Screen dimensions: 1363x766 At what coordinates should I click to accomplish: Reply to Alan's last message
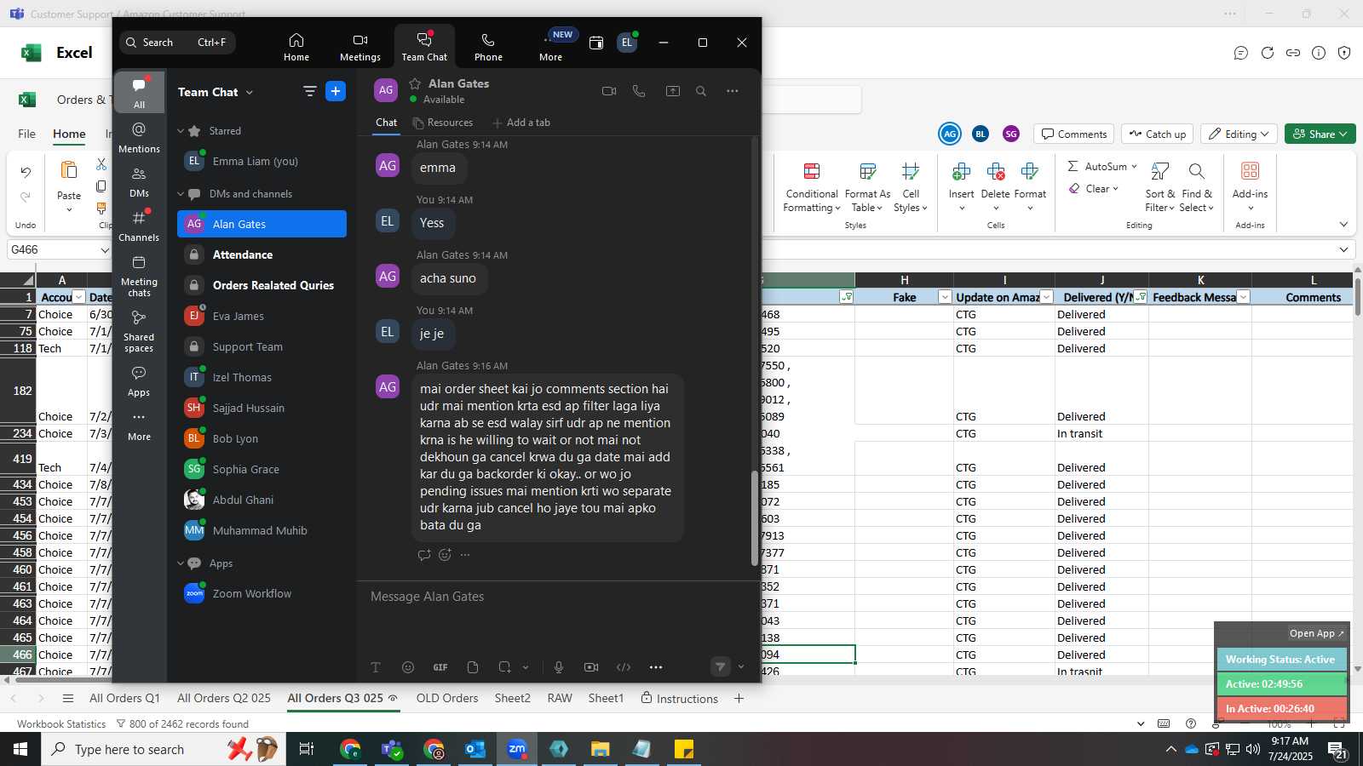(x=424, y=555)
